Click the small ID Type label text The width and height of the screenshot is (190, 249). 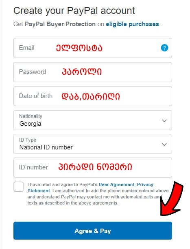pyautogui.click(x=28, y=140)
